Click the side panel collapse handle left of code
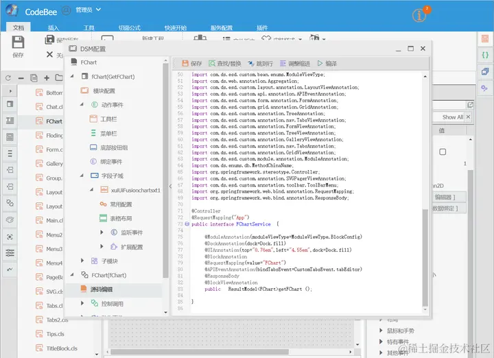This screenshot has width=494, height=358. (170, 186)
